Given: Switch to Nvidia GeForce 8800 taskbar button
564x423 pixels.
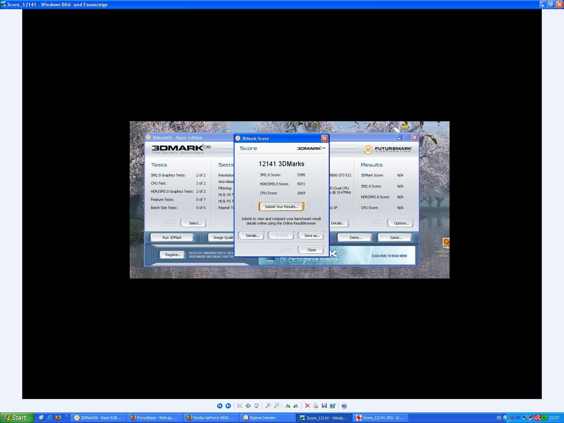Looking at the screenshot, I should 211,418.
